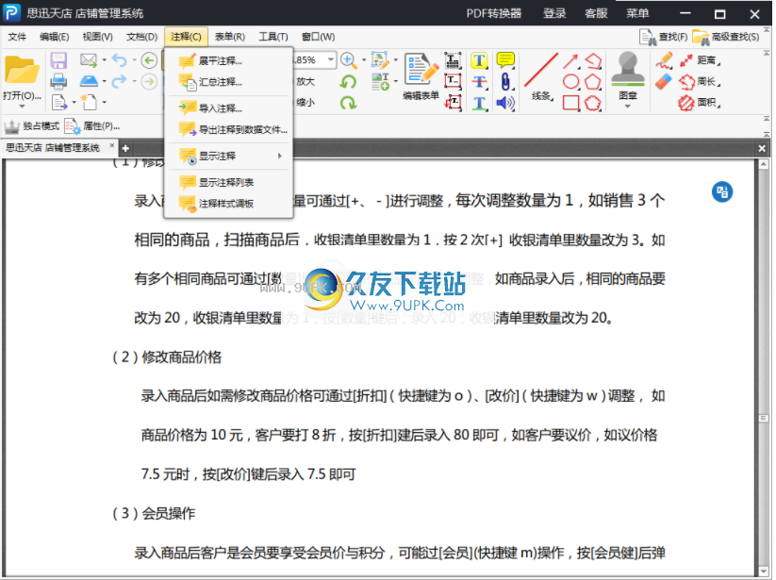Select the 周长 perimeter measure tool

coord(700,82)
